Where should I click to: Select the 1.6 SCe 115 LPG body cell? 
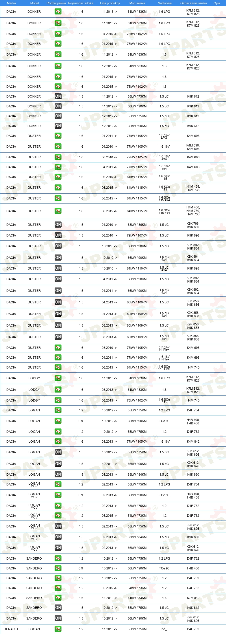point(164,368)
